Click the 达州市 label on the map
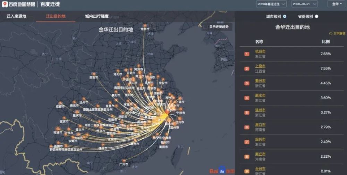Viewport: 347px width, 175px height. pos(84,102)
